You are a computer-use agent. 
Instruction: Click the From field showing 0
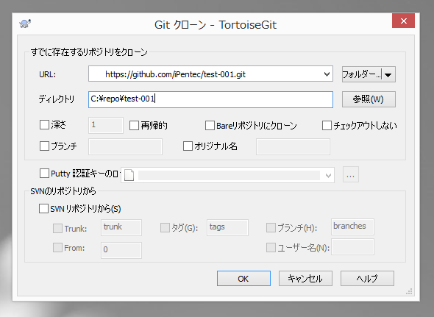point(121,250)
